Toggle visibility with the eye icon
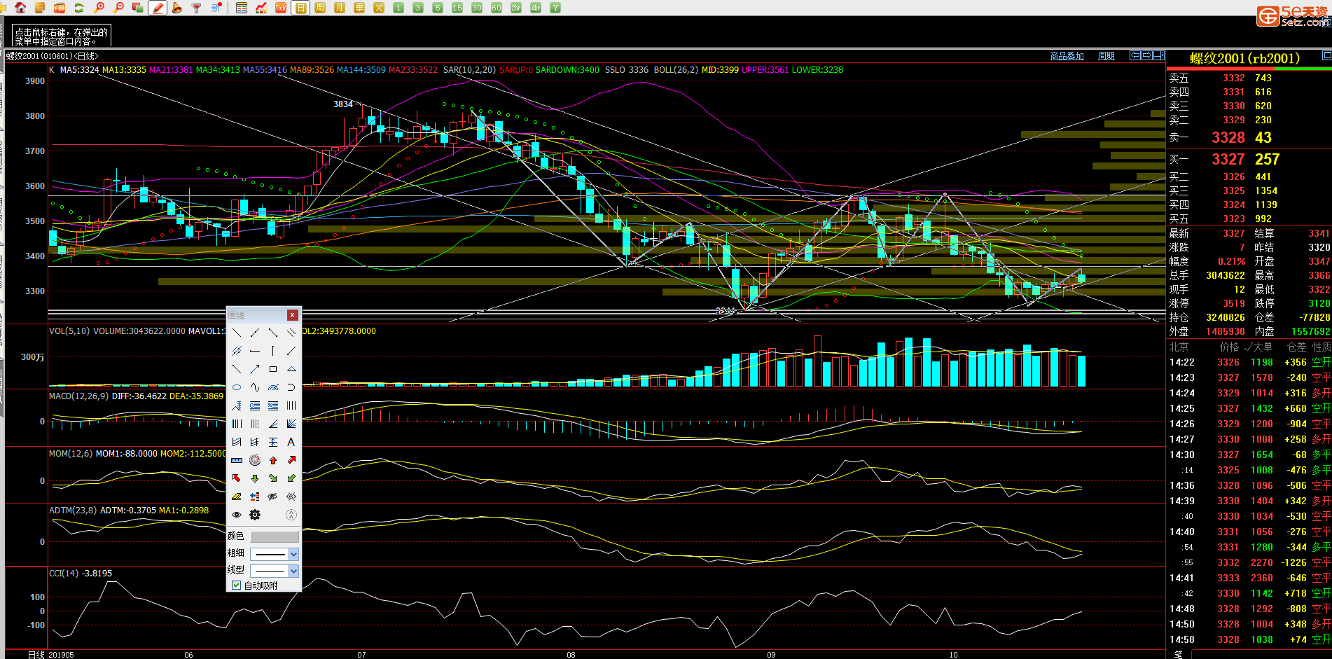The width and height of the screenshot is (1332, 659). click(x=237, y=515)
